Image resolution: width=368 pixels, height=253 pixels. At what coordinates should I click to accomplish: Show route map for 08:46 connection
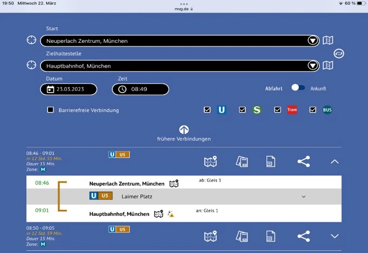pyautogui.click(x=210, y=161)
